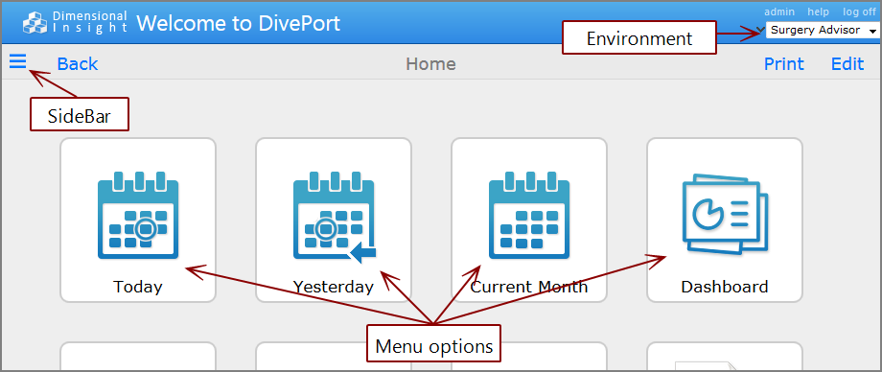Open the help link
Viewport: 882px width, 372px height.
tap(818, 12)
